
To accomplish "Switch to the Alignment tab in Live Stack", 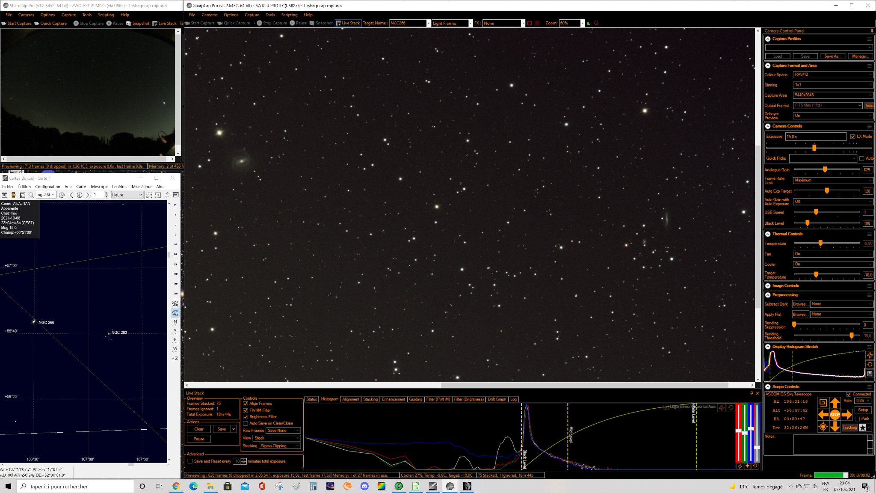I will (x=351, y=399).
